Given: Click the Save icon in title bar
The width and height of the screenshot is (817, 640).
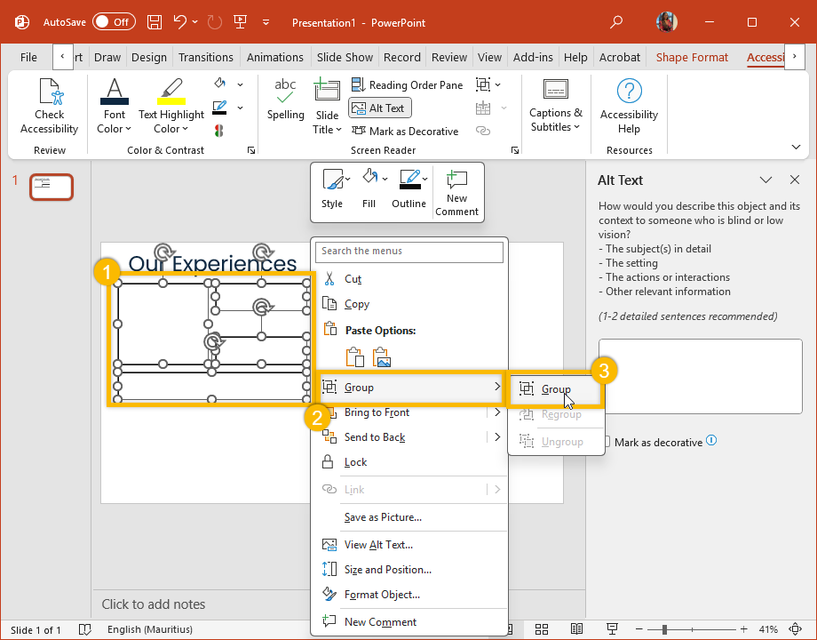Looking at the screenshot, I should [154, 22].
